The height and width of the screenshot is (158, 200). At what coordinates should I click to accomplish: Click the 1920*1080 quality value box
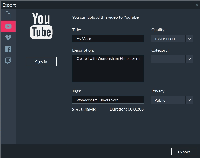click(x=168, y=39)
